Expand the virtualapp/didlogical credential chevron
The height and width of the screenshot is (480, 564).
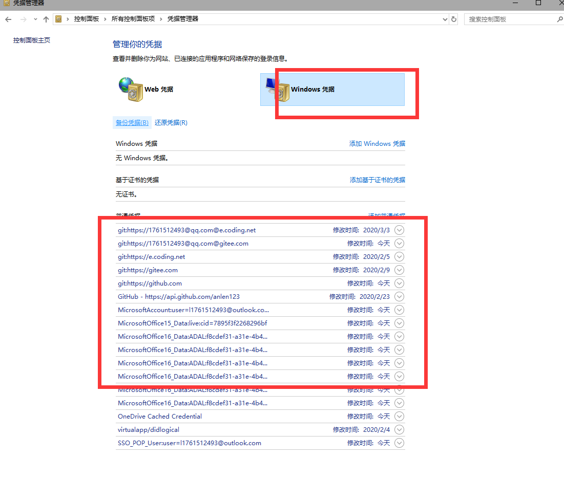click(x=399, y=430)
